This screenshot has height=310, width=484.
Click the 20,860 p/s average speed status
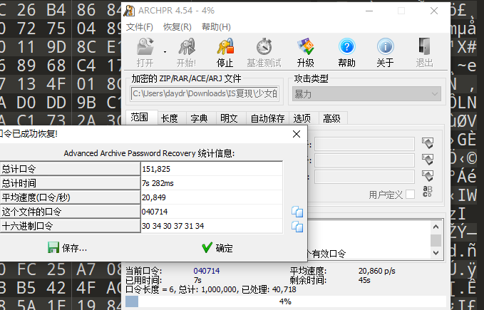(x=377, y=271)
